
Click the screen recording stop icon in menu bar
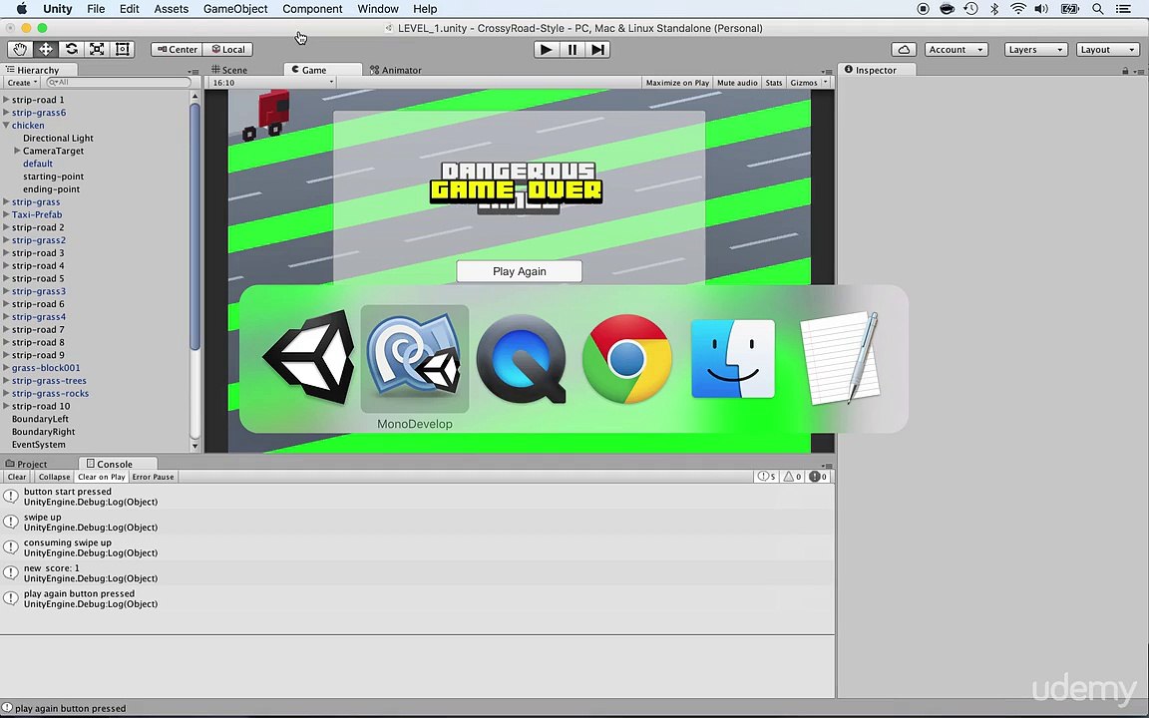point(924,9)
